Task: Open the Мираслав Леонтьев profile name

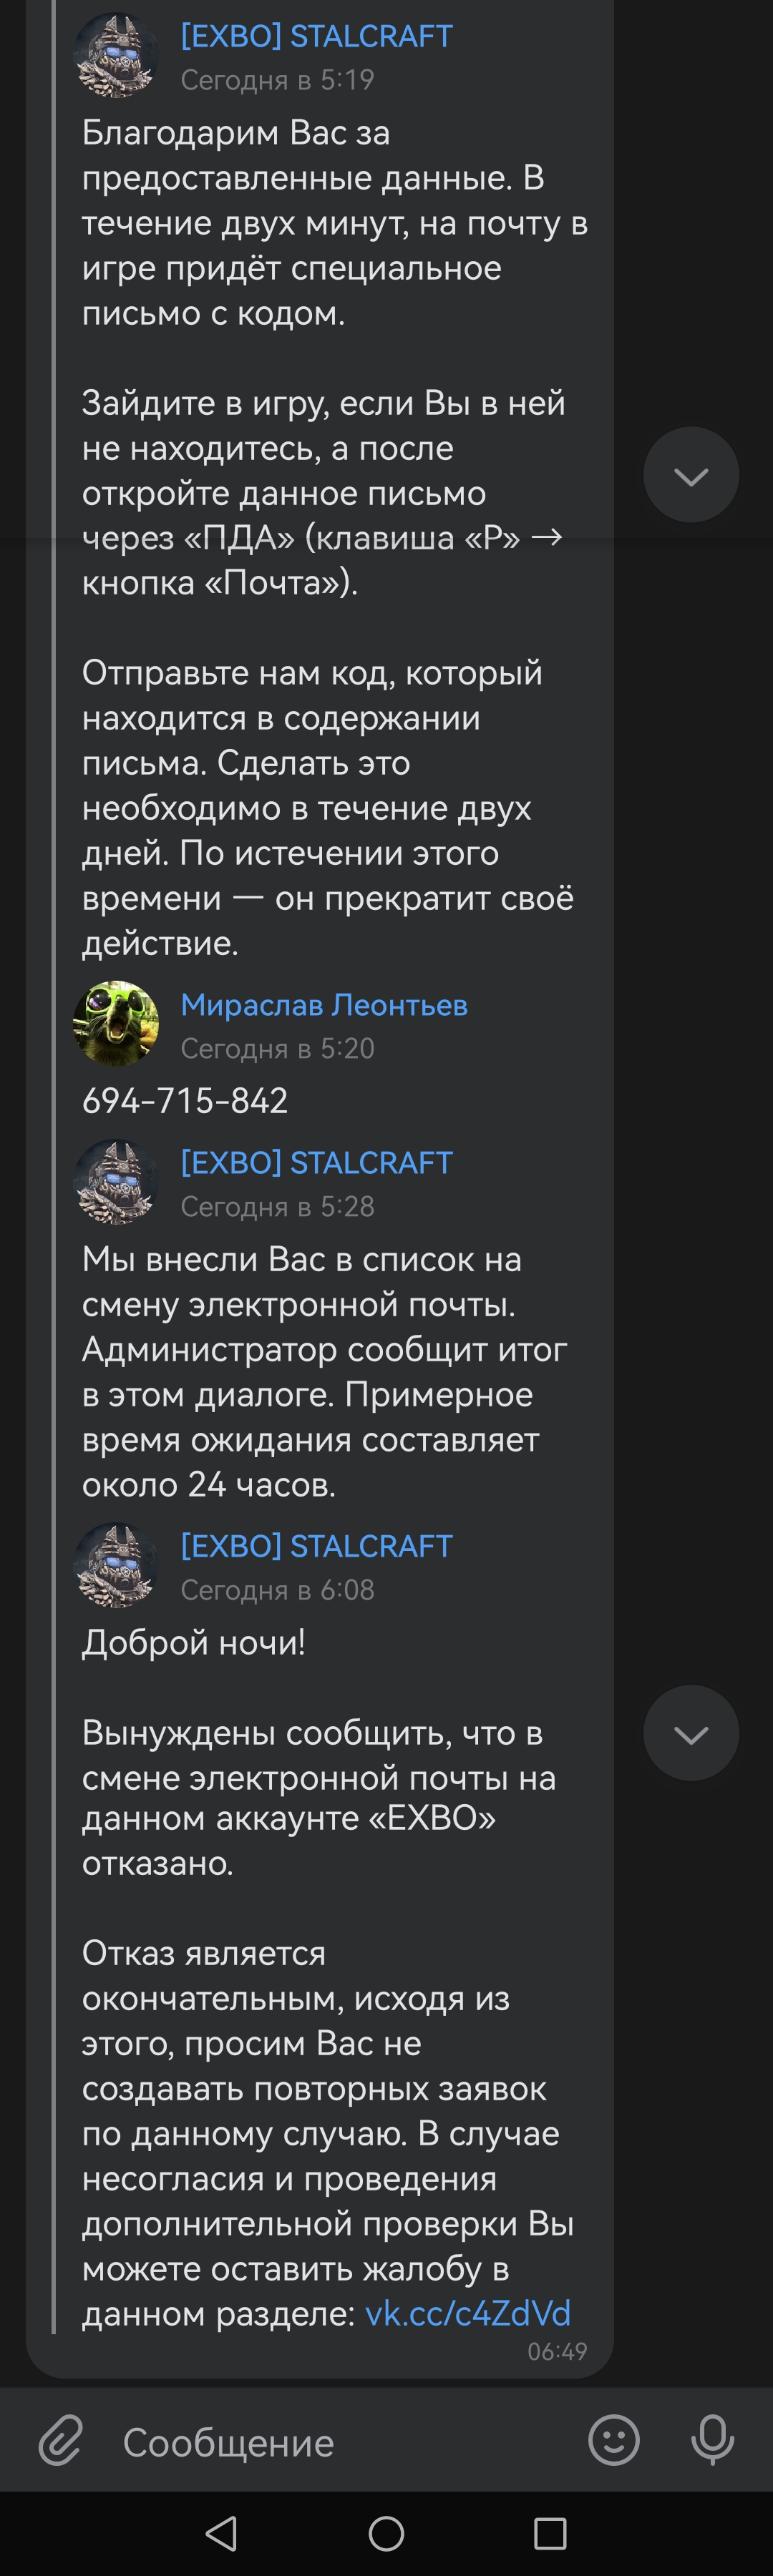Action: [x=324, y=1004]
